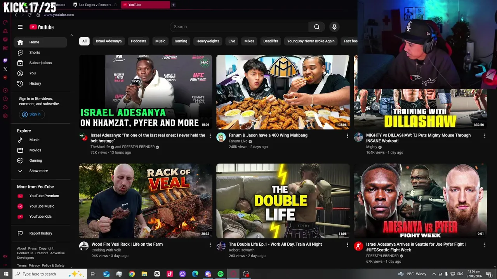Click the FREESTYLEBENDER channel avatar on Seattle video

coord(358,246)
